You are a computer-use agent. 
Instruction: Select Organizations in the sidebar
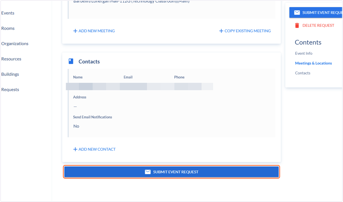[x=15, y=44]
